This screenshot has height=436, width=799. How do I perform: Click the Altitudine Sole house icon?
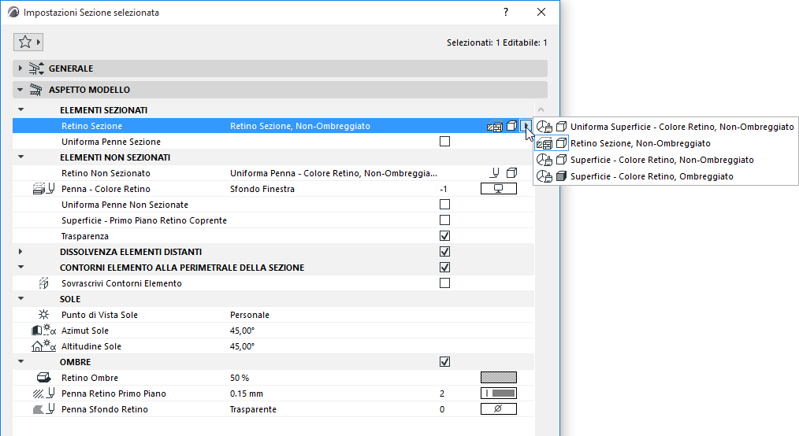(x=44, y=346)
